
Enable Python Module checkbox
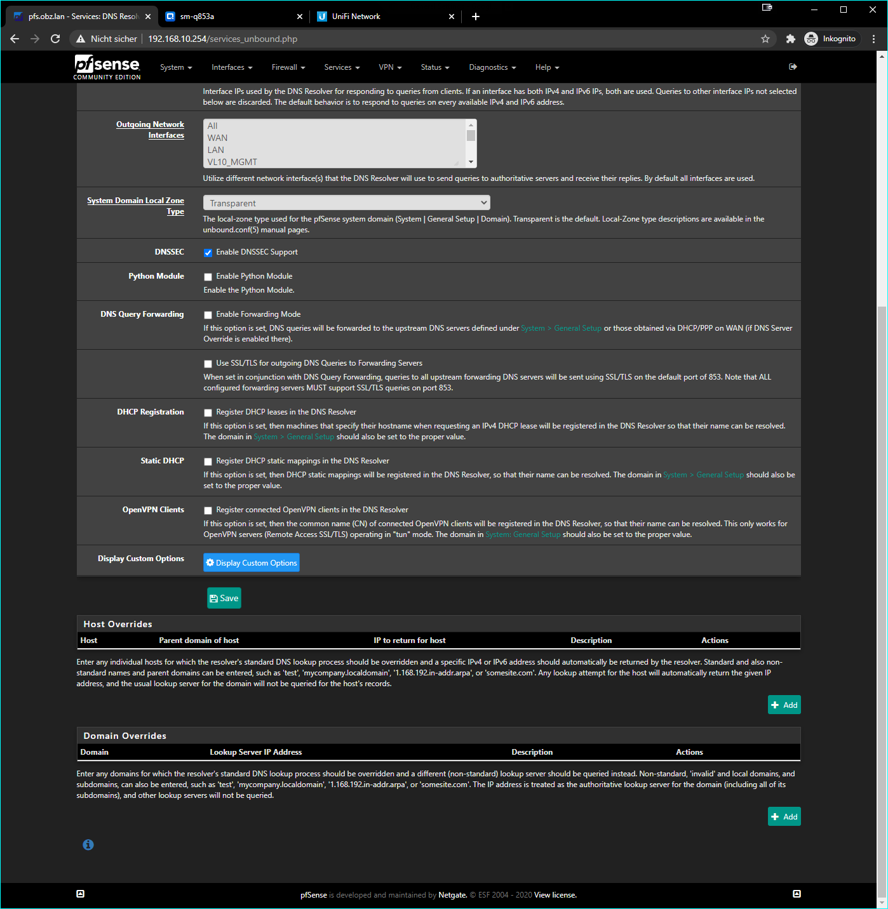[208, 277]
